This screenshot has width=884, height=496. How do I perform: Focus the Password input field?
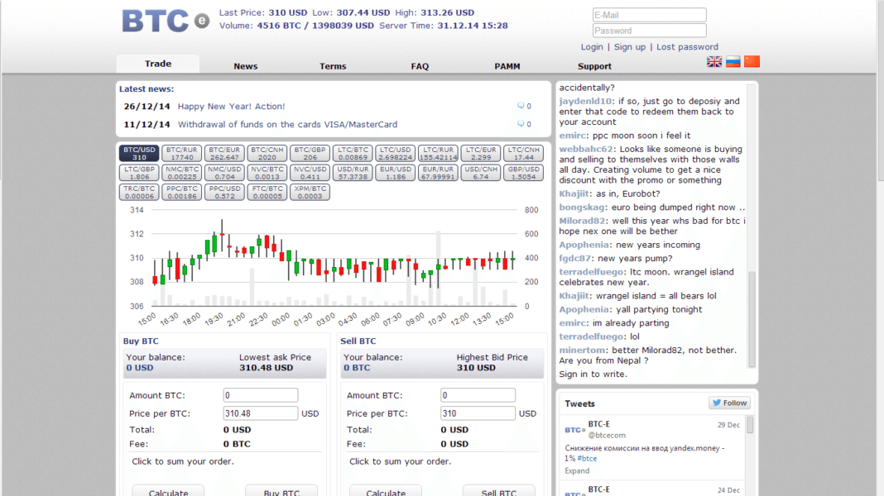pos(650,31)
